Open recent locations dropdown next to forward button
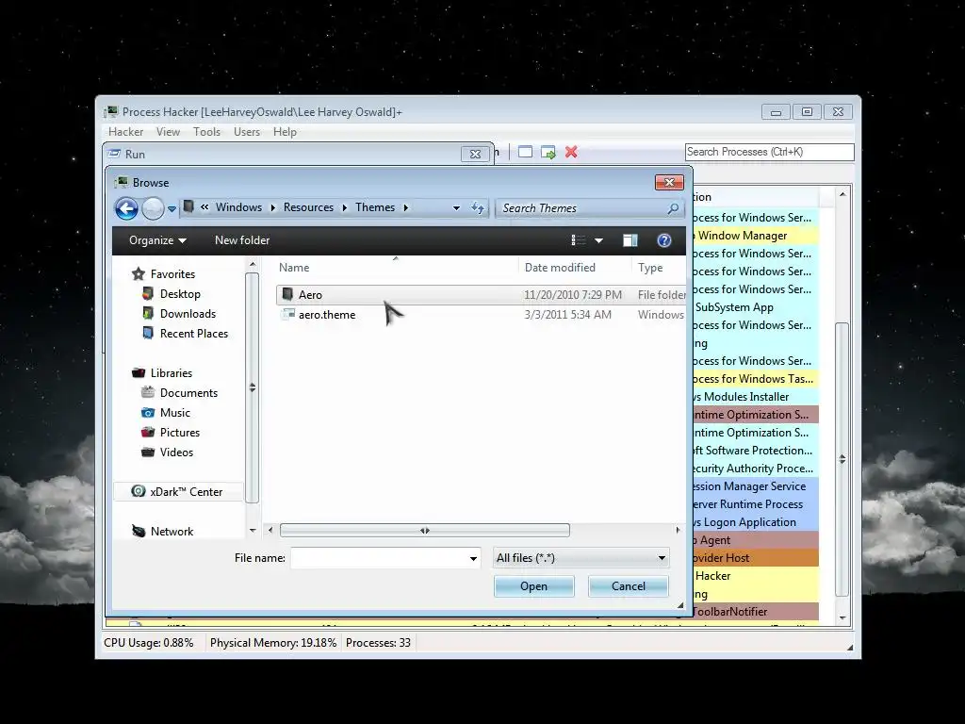Image resolution: width=965 pixels, height=724 pixels. pyautogui.click(x=172, y=209)
